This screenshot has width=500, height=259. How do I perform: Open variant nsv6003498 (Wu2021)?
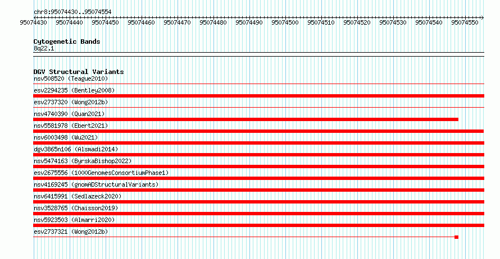click(x=66, y=137)
